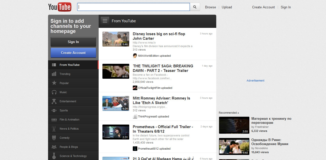Open Film & Animation category

tap(73, 119)
